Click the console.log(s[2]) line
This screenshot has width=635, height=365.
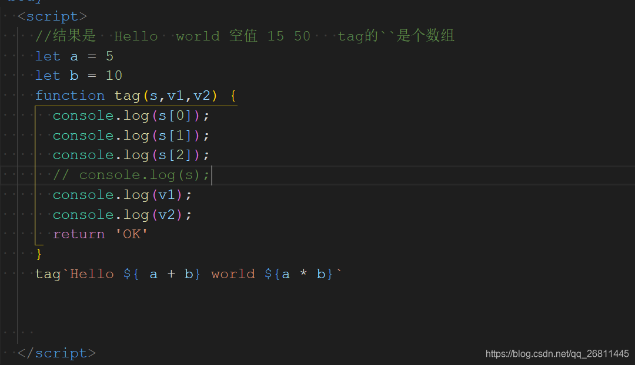click(131, 156)
